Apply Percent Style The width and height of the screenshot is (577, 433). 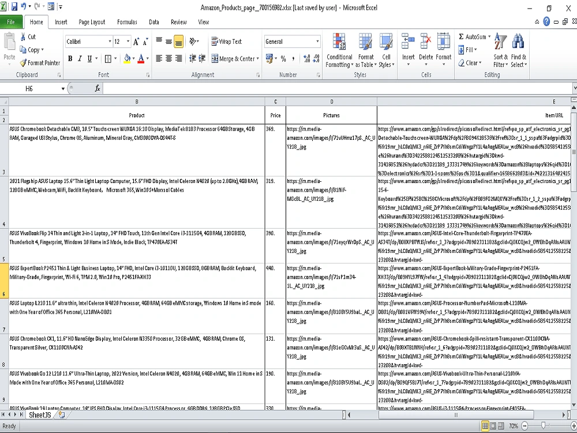(x=283, y=58)
